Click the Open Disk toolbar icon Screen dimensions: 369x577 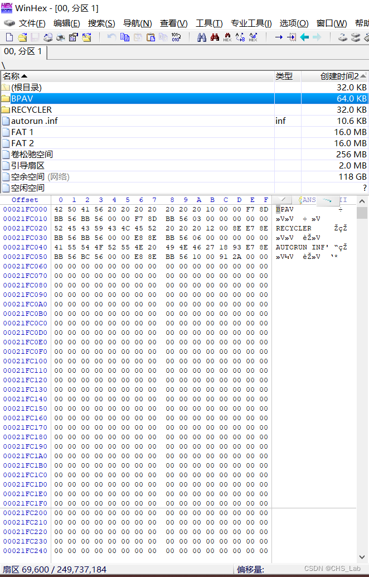tap(343, 37)
